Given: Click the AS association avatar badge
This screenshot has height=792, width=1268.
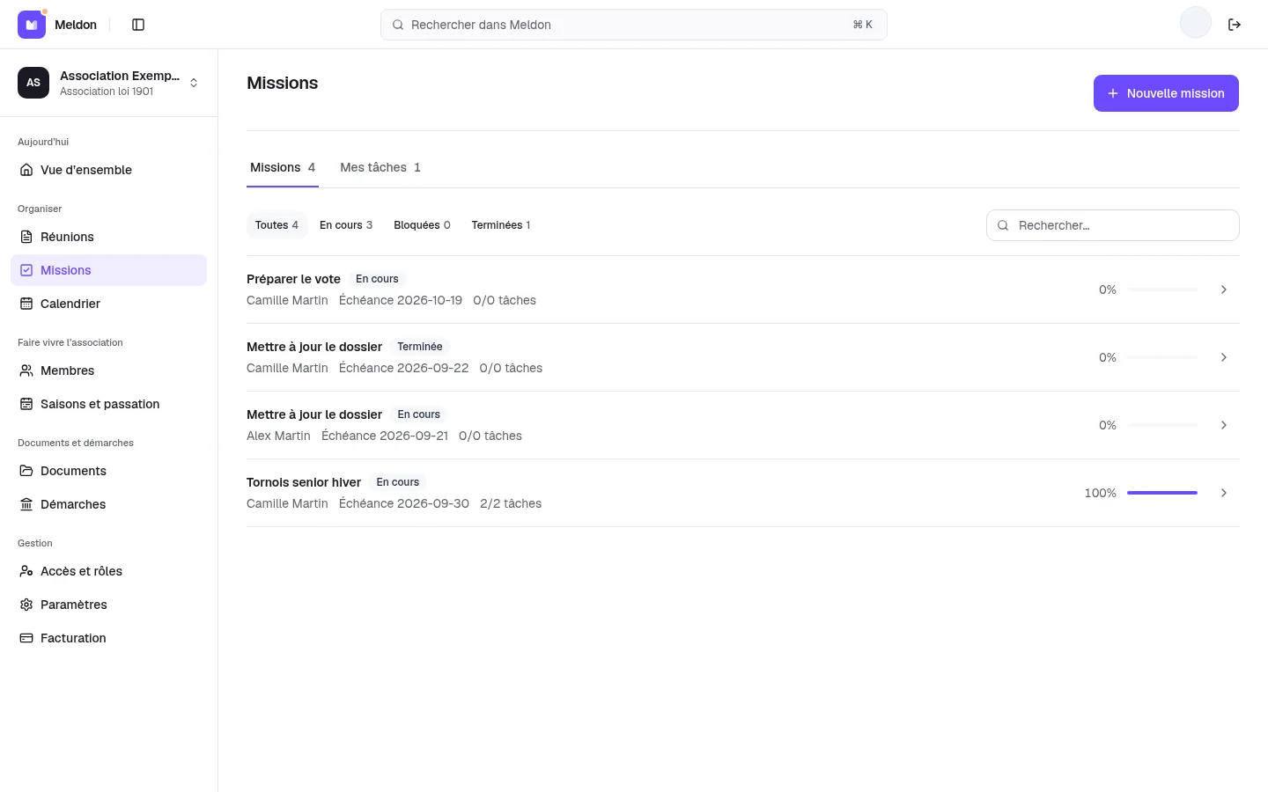Looking at the screenshot, I should 33,83.
